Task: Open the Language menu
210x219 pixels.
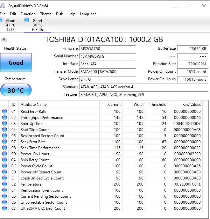Action: tap(88, 14)
